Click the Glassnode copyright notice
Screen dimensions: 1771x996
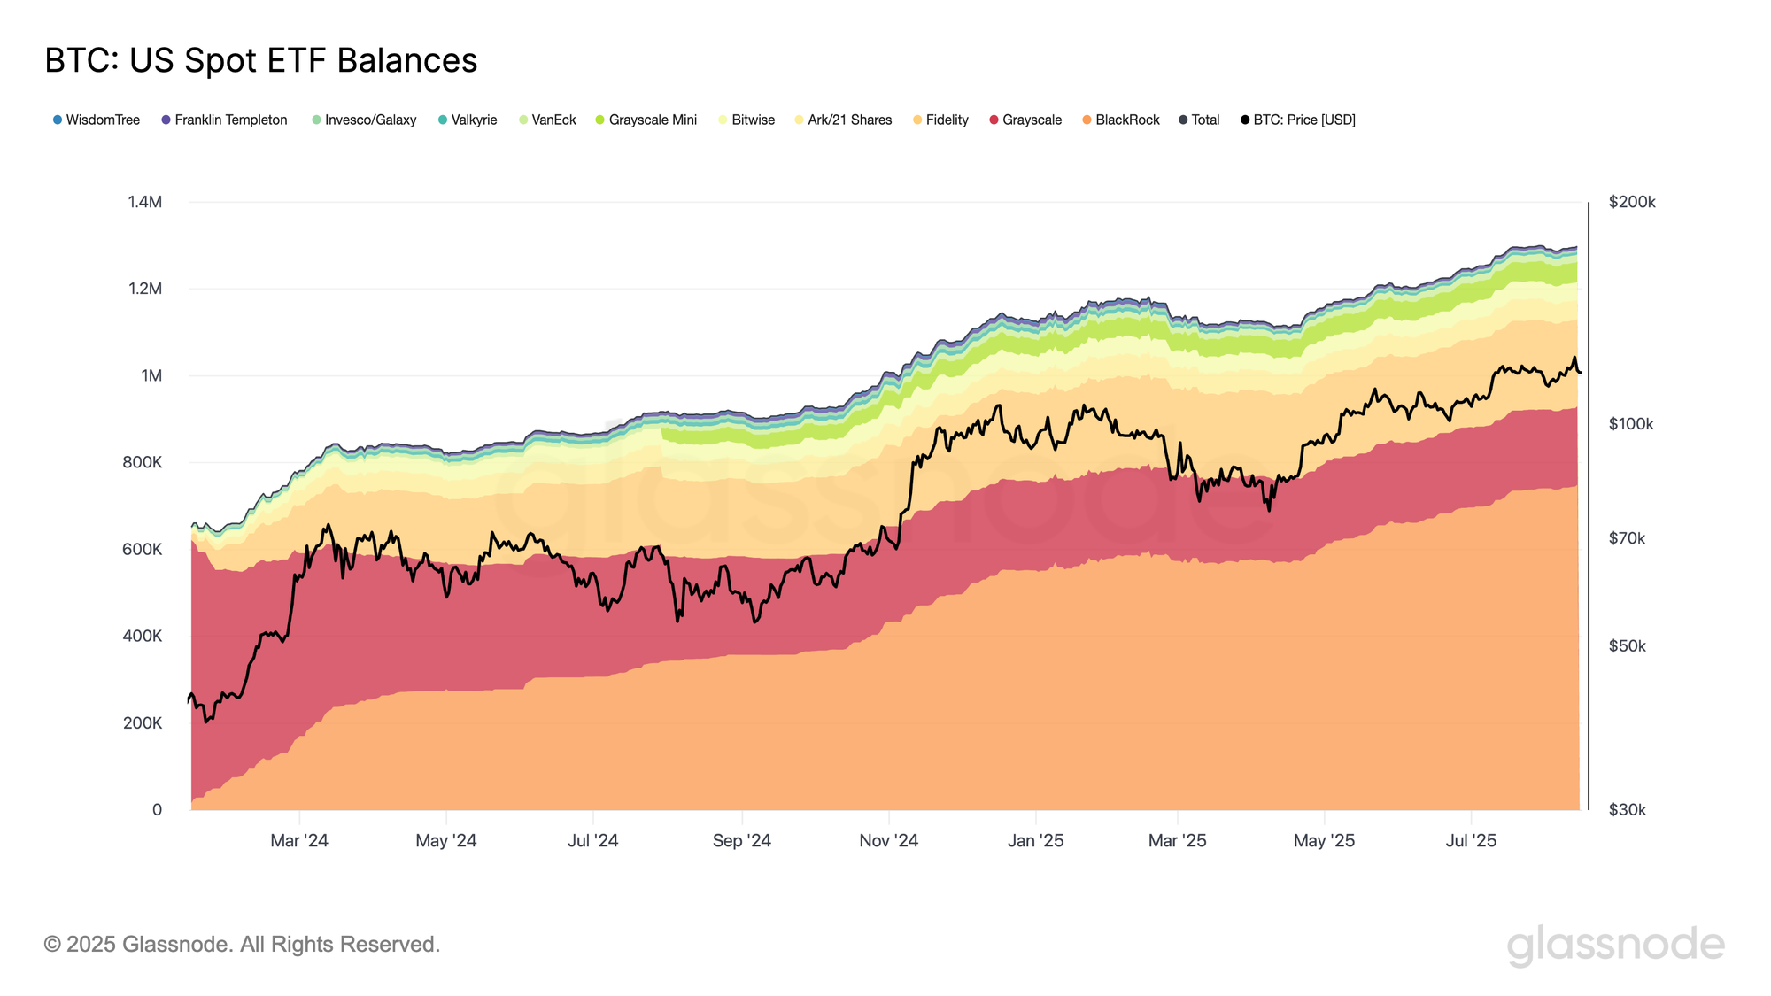click(x=242, y=945)
